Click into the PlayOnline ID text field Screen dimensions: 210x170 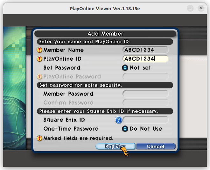(145, 59)
